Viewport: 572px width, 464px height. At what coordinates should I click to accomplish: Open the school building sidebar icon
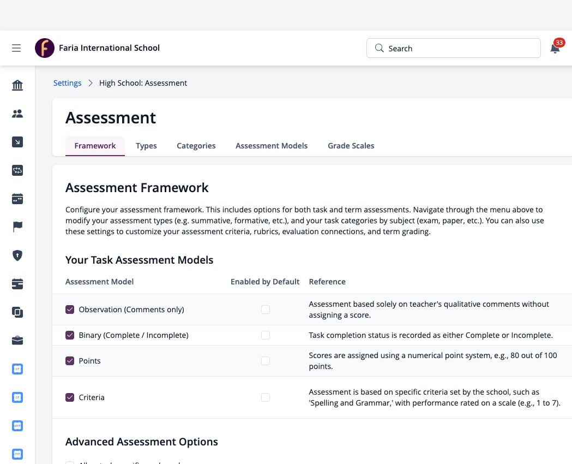[17, 85]
